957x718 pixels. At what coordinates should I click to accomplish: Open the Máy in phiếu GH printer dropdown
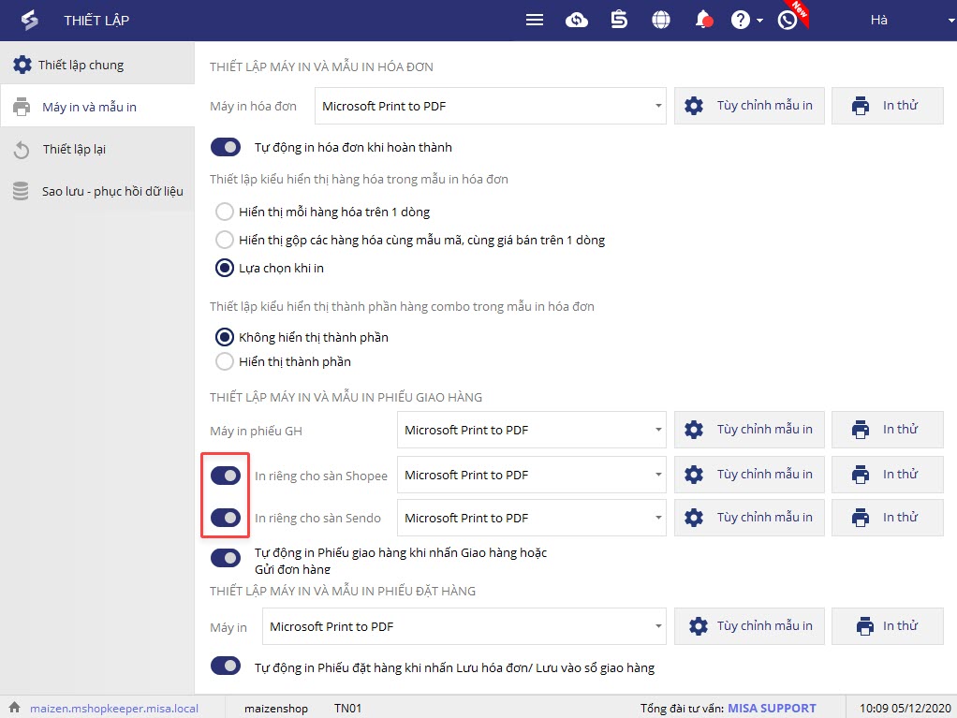(532, 430)
